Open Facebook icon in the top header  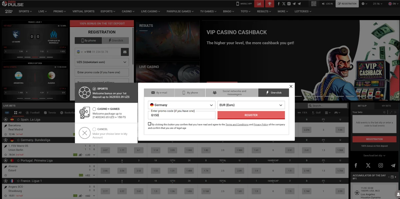point(279,4)
